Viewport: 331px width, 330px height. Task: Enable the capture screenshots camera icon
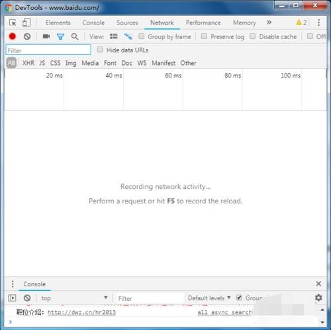[46, 36]
